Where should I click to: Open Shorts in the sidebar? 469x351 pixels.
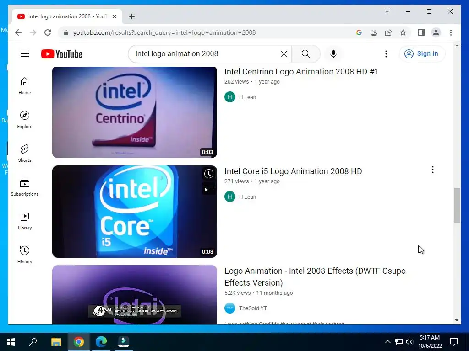(25, 154)
